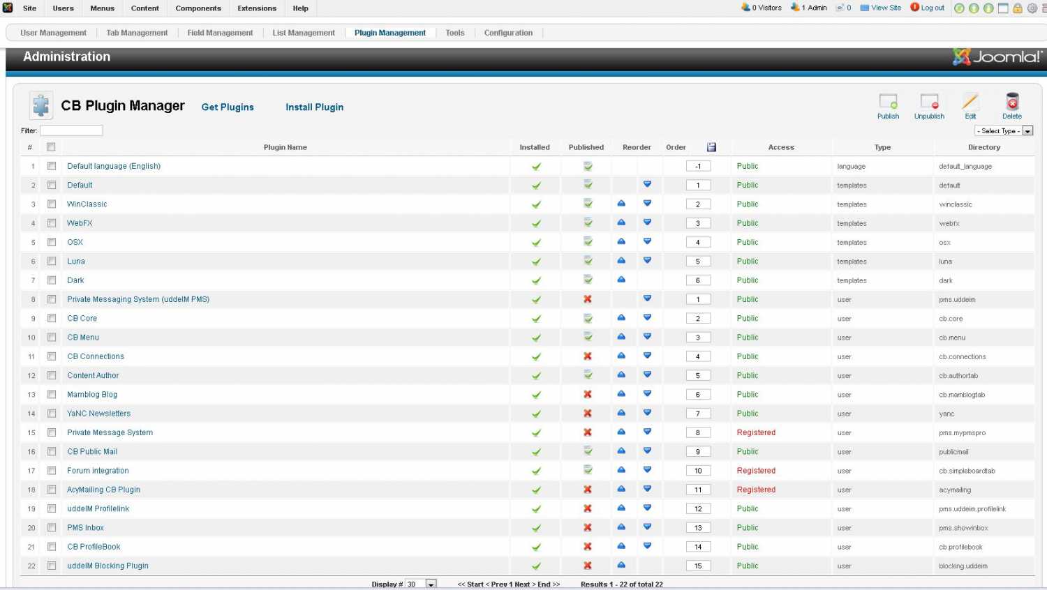Screen dimensions: 1047x590
Task: Click the order field of WebFX
Action: click(x=698, y=223)
